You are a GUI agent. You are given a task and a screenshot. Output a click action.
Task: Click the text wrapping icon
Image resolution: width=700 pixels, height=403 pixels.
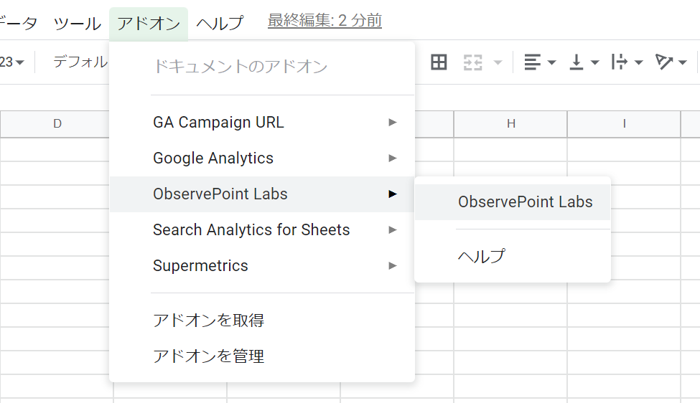[x=619, y=62]
